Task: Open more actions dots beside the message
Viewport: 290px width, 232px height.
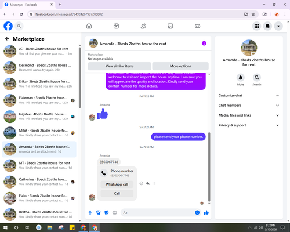Action: pos(154,183)
